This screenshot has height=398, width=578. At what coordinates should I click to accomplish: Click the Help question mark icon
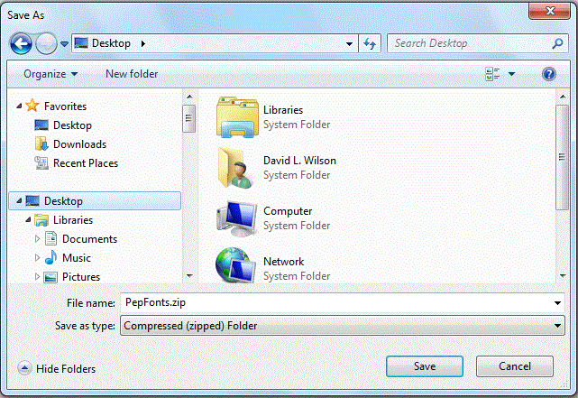[x=549, y=74]
